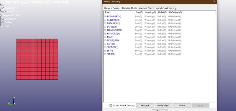Screen dimensions: 236x111
Task: Expand the KEYWORD(1) keyword group
Action: 105,34
